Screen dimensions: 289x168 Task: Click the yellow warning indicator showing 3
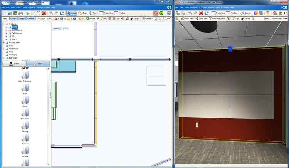(69, 18)
